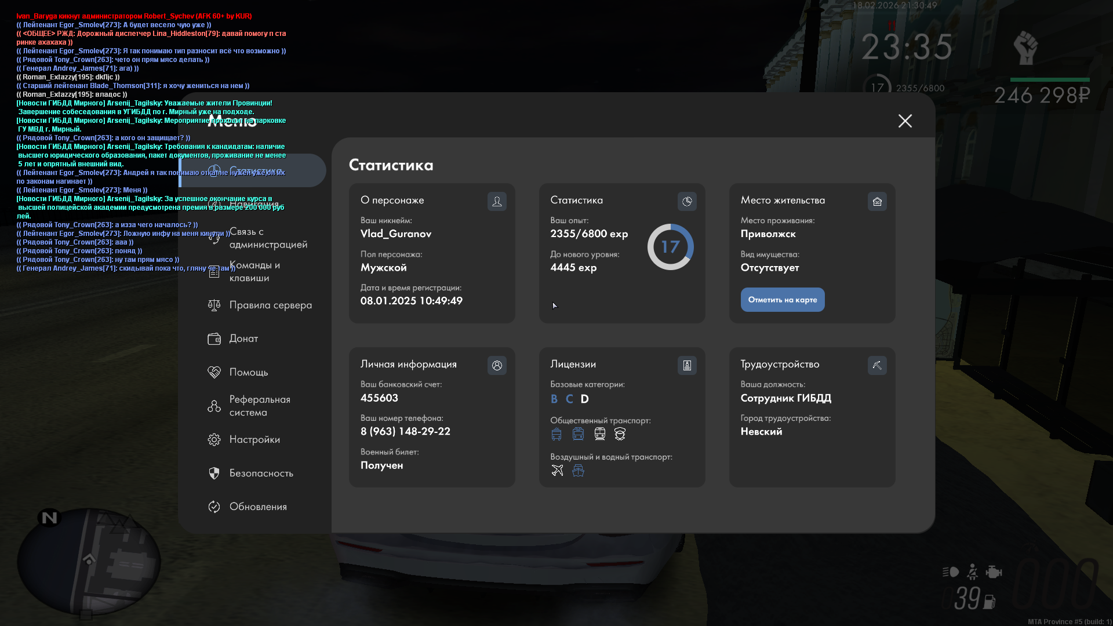Click the pie chart icon in Статистика card

687,202
